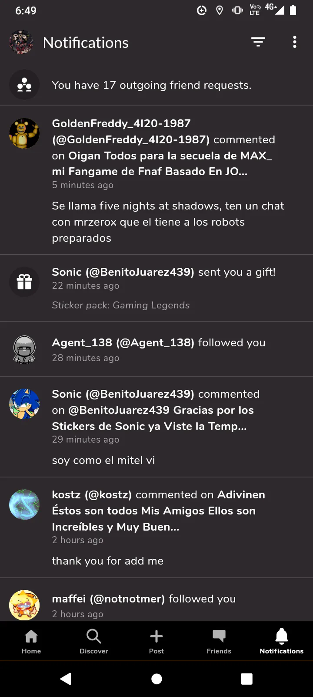Select the Notifications bell tab
The width and height of the screenshot is (313, 697).
coord(282,641)
